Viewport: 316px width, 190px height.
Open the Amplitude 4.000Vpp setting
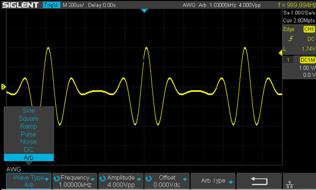pyautogui.click(x=121, y=181)
